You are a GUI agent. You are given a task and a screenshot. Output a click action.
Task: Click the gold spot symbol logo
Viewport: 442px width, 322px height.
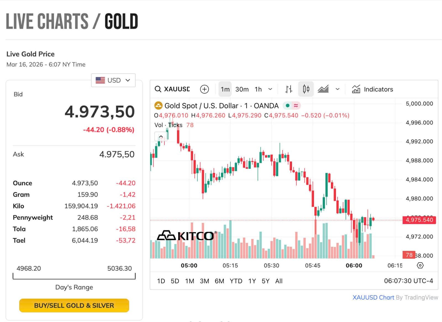(x=158, y=106)
